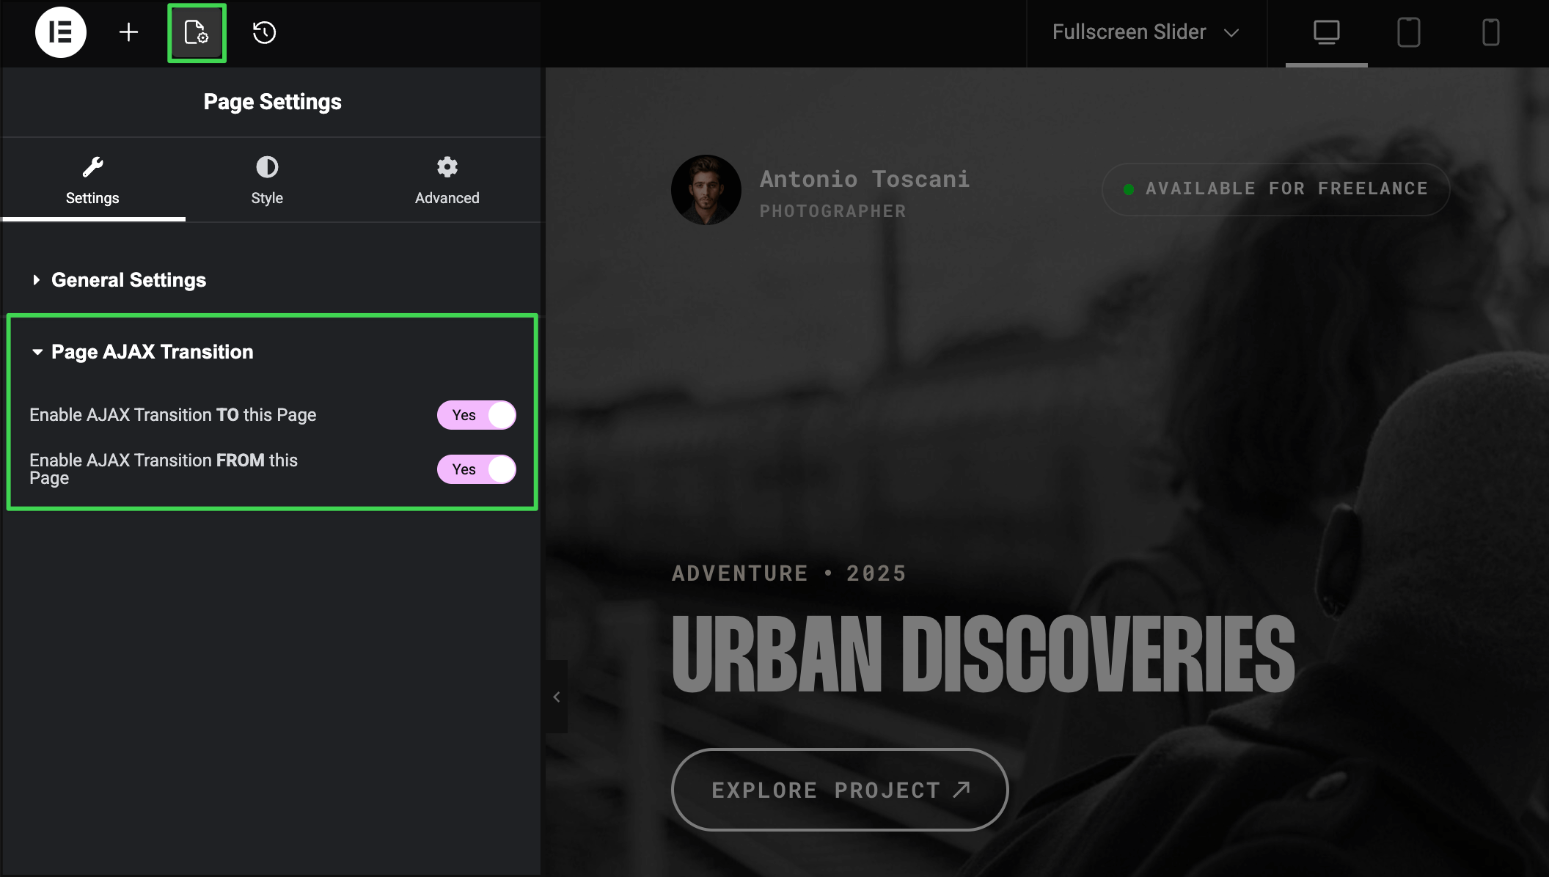Open the page settings document icon
This screenshot has height=877, width=1549.
[197, 33]
